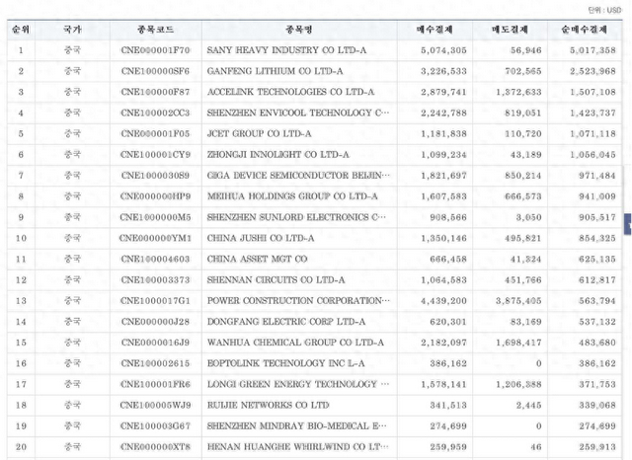Click the 단위 : USD unit label
The image size is (632, 460).
tap(604, 10)
